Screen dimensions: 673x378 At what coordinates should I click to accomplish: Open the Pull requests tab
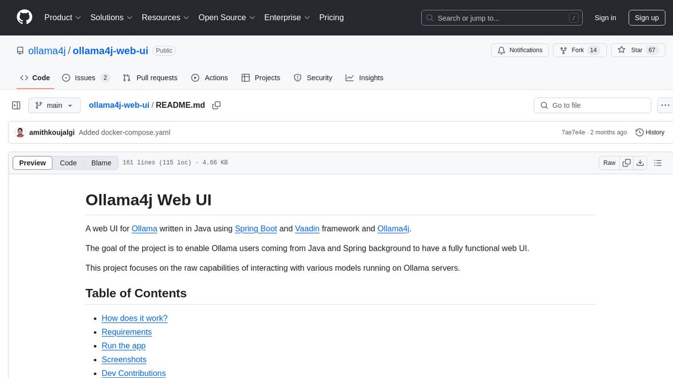tap(150, 78)
